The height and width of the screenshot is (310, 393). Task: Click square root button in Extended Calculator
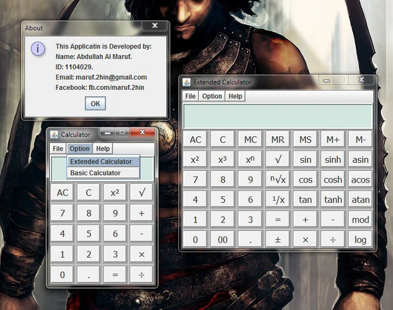coord(278,159)
